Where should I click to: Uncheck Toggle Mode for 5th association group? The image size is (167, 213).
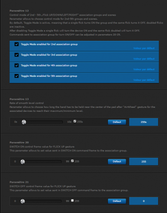(16, 76)
